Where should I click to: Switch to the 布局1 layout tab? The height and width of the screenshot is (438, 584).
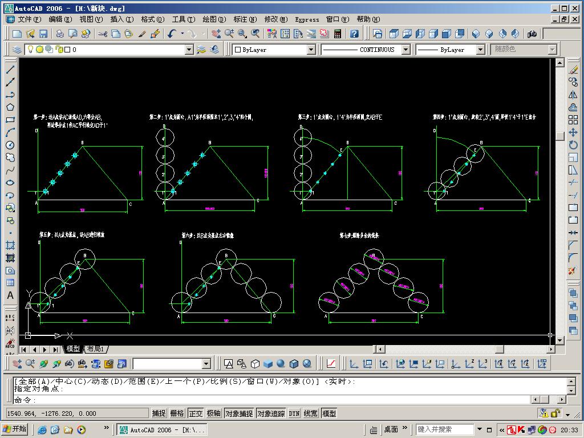coord(96,349)
